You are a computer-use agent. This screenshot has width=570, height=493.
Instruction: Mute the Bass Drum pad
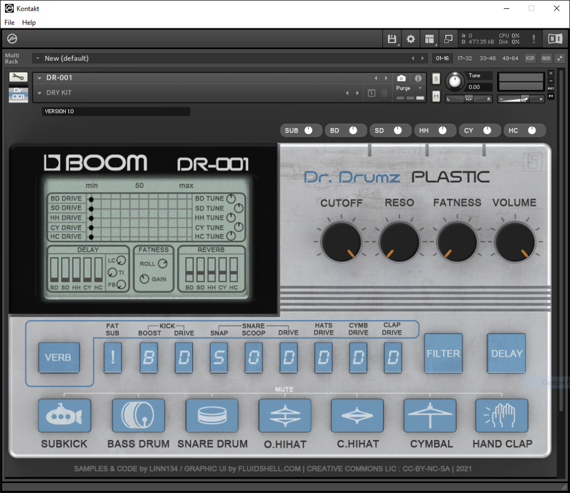click(139, 416)
